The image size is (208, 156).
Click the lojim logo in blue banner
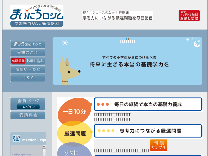click(x=127, y=41)
